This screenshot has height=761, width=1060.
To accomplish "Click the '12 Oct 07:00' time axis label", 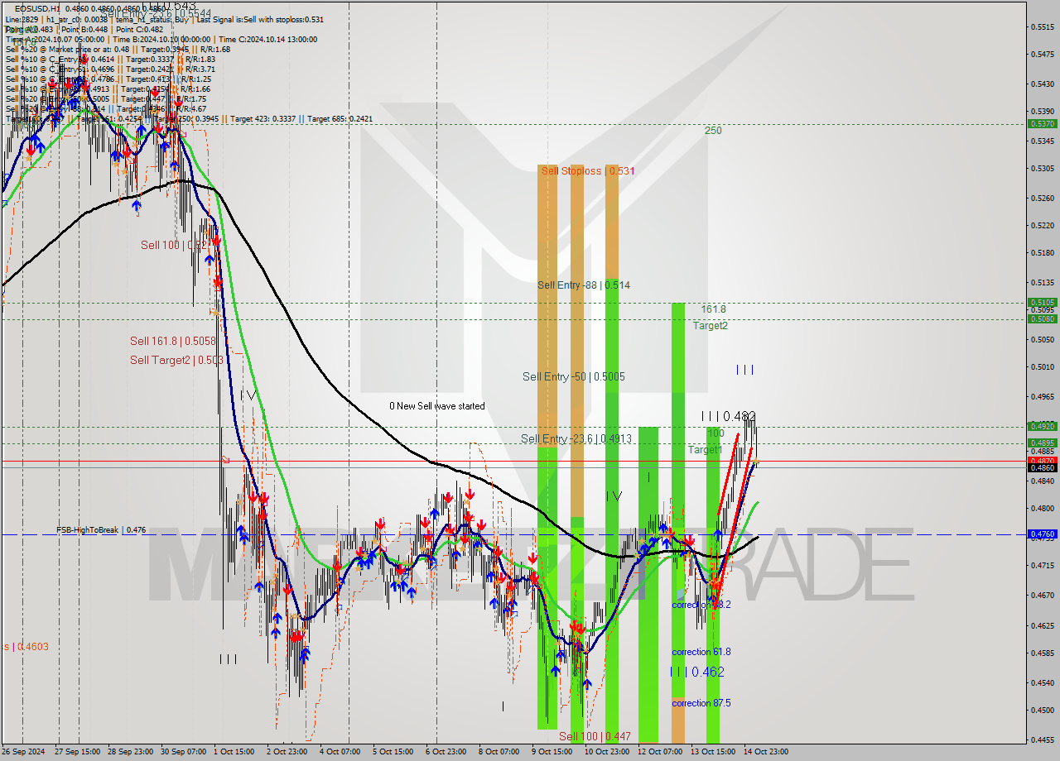I will point(660,752).
